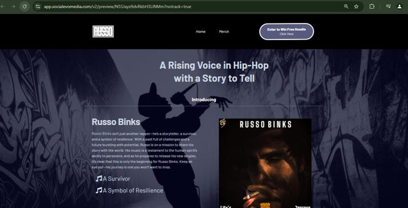Click the small emblem atop the album cover

click(x=223, y=123)
